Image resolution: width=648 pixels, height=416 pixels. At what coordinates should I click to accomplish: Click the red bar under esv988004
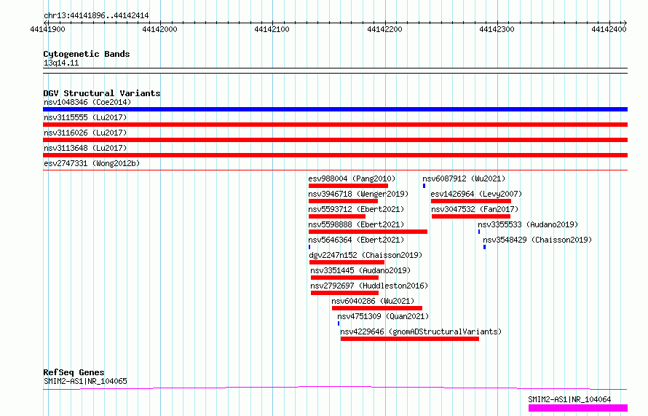pos(348,186)
